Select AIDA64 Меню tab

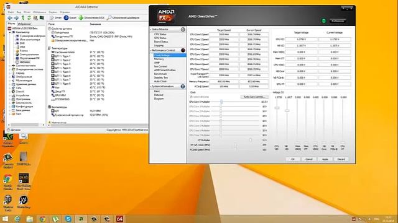[x=11, y=24]
